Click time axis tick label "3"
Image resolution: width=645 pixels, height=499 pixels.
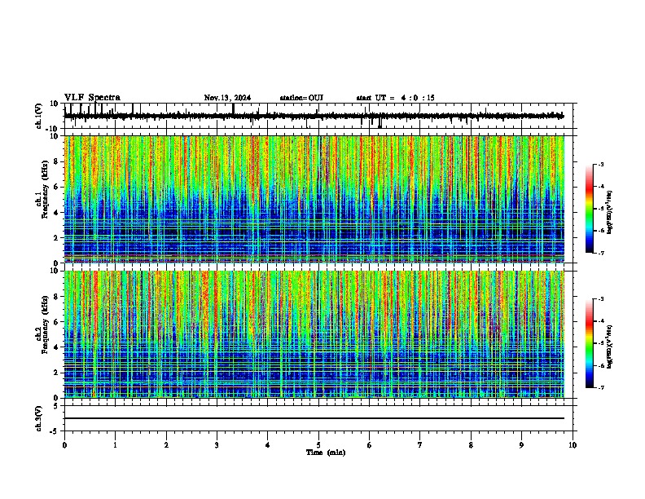click(217, 445)
